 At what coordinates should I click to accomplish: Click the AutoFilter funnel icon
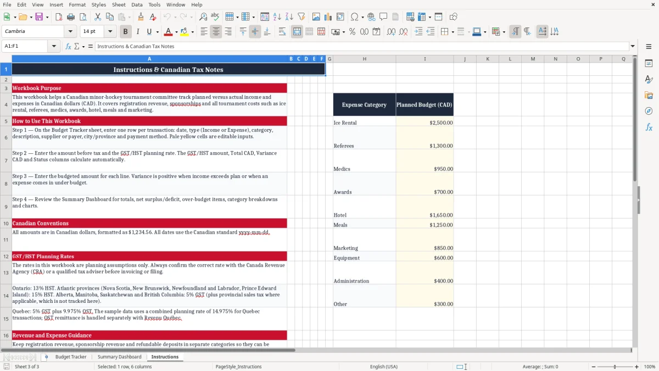301,17
